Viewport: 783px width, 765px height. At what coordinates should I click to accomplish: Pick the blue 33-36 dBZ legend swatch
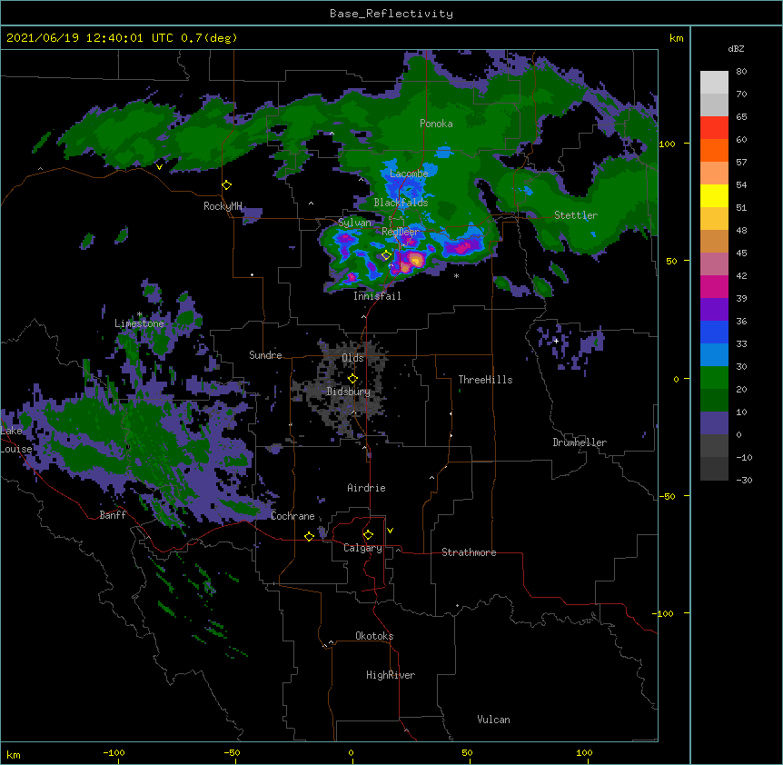tap(714, 333)
